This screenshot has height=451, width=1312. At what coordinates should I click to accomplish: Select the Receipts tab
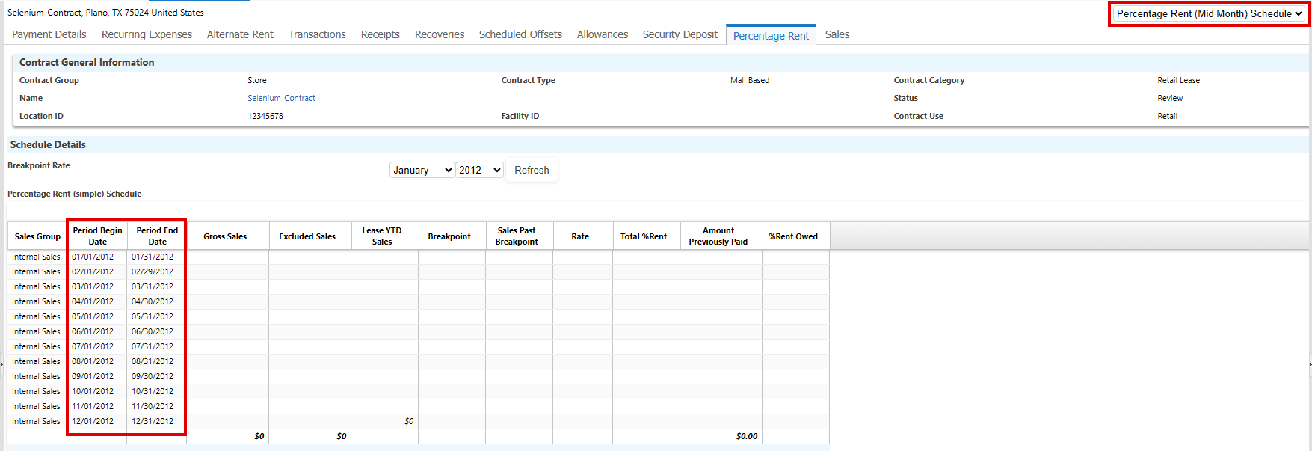pos(380,34)
